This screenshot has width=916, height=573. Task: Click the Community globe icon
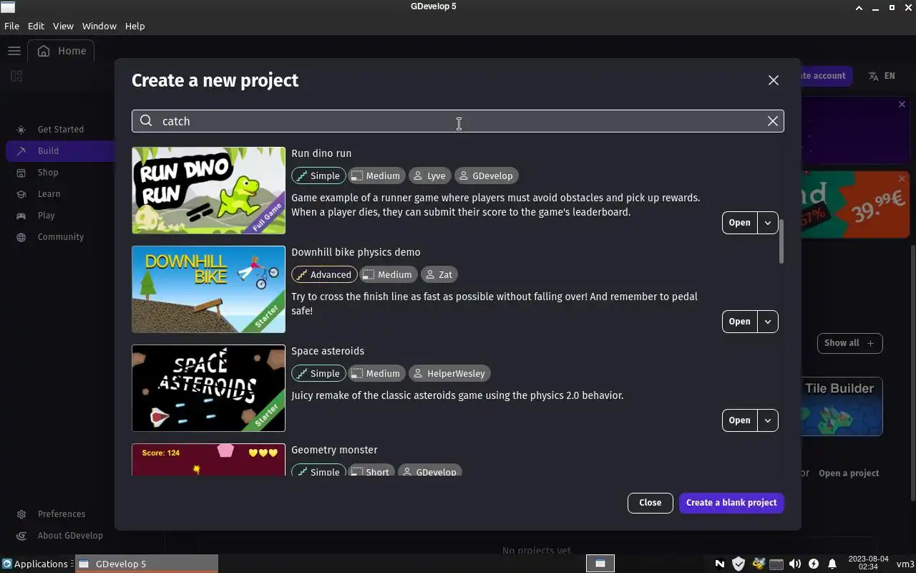[21, 237]
